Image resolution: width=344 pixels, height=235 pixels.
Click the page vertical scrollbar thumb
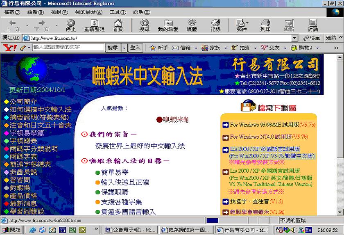pyautogui.click(x=340, y=109)
